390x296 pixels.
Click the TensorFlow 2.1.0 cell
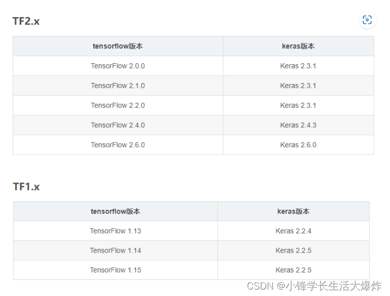coord(117,86)
